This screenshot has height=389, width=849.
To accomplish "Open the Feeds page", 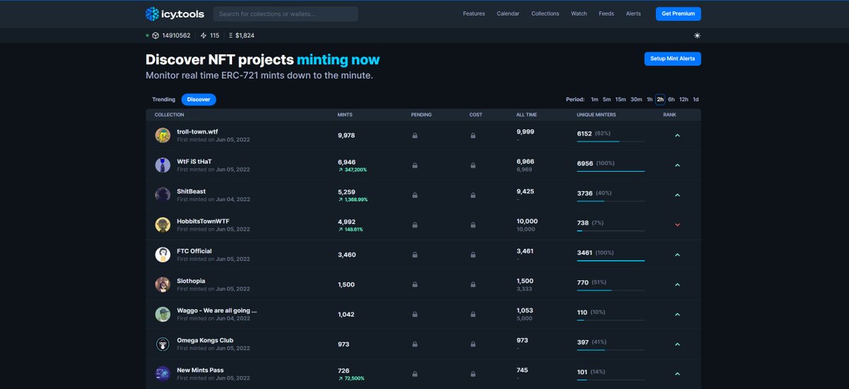I will click(x=606, y=13).
